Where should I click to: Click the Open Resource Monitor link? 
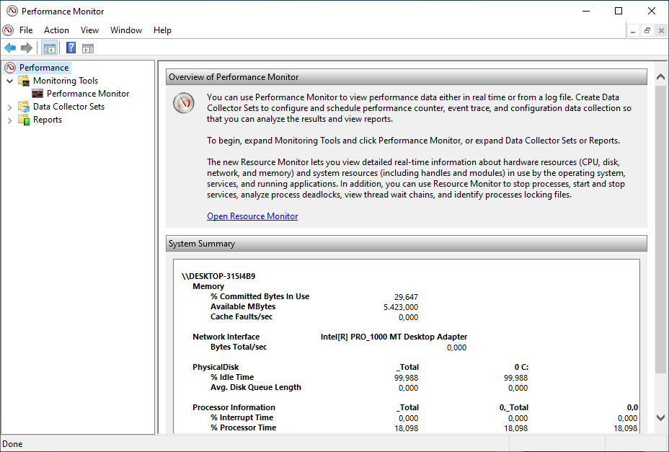pyautogui.click(x=252, y=216)
